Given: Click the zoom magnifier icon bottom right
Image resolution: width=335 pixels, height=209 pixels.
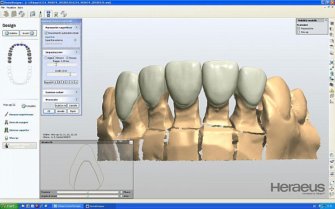Looking at the screenshot, I should 332,195.
